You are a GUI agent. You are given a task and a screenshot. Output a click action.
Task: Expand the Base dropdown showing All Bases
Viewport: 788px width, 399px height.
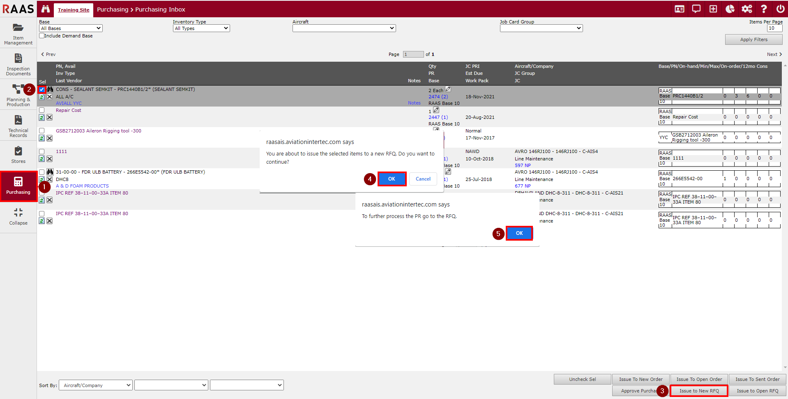pyautogui.click(x=71, y=28)
